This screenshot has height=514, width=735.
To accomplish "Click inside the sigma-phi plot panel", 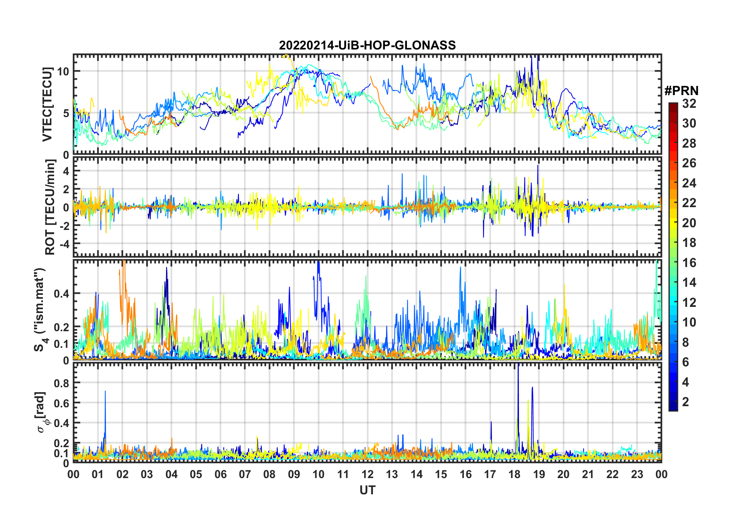I will tap(367, 412).
